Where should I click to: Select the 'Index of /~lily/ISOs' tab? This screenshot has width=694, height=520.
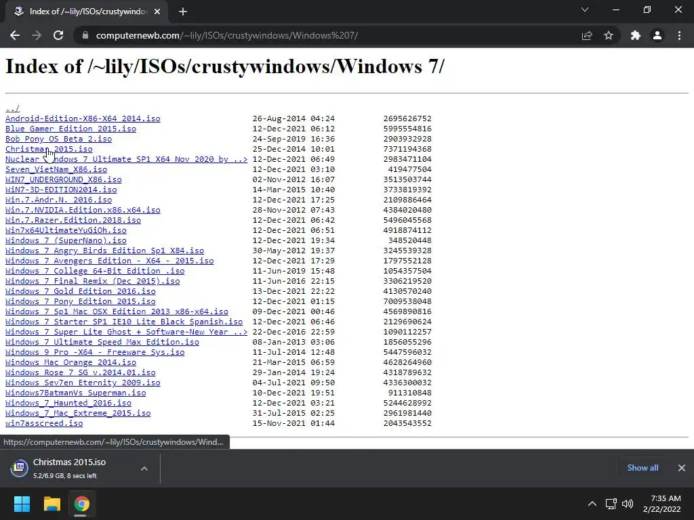[x=87, y=12]
